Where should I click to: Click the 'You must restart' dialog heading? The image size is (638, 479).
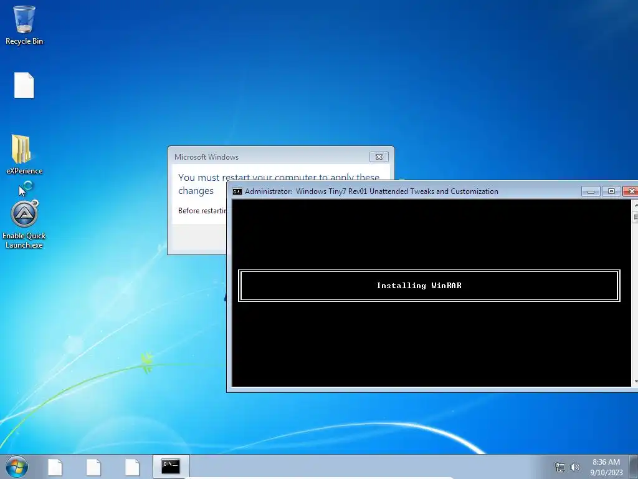[x=279, y=184]
